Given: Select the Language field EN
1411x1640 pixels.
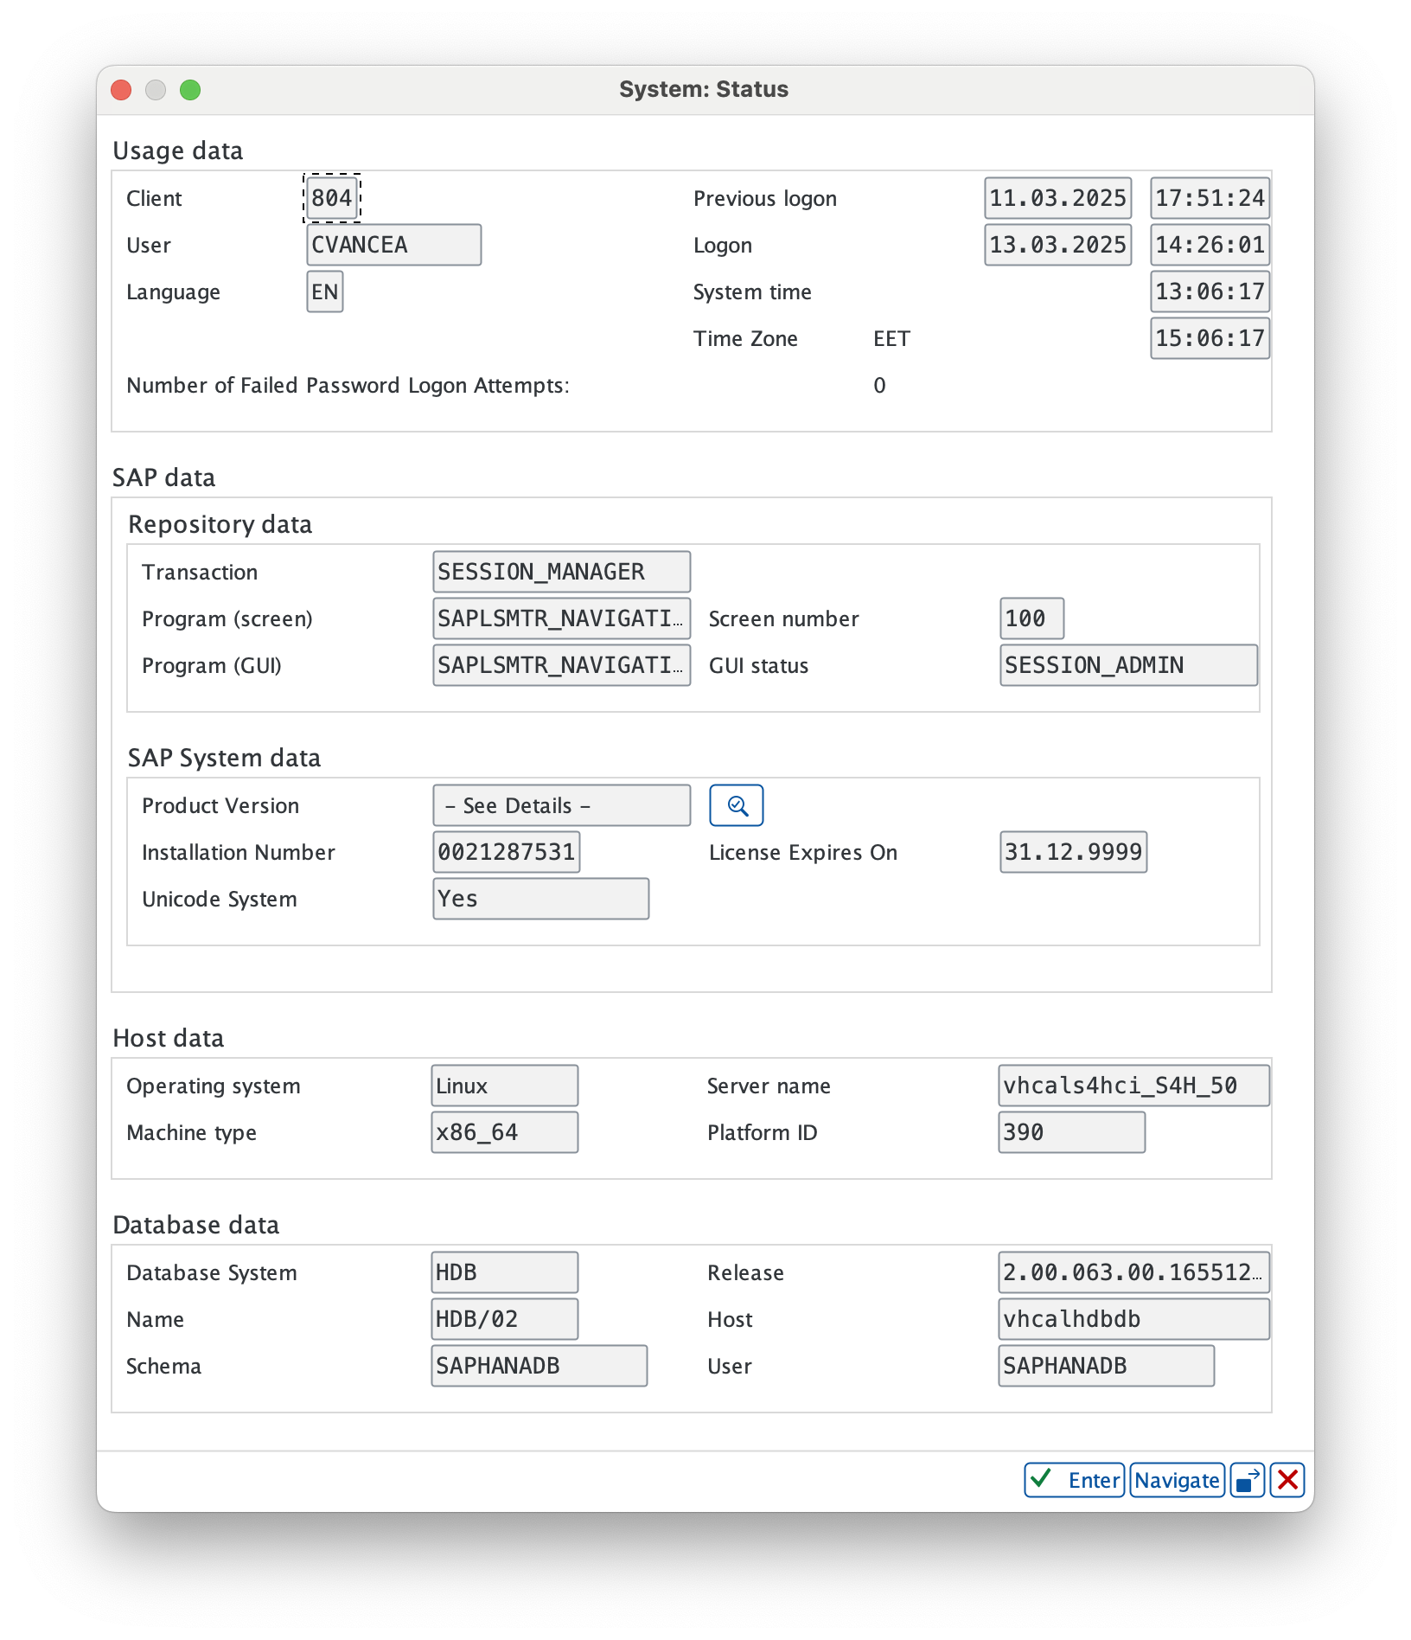Looking at the screenshot, I should coord(324,291).
